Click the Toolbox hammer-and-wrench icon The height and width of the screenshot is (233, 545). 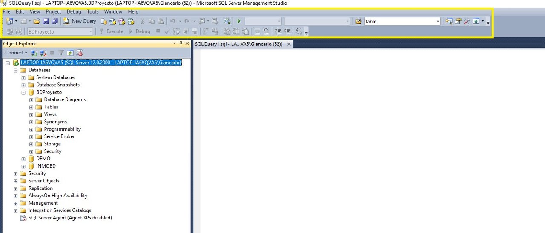[x=467, y=21]
